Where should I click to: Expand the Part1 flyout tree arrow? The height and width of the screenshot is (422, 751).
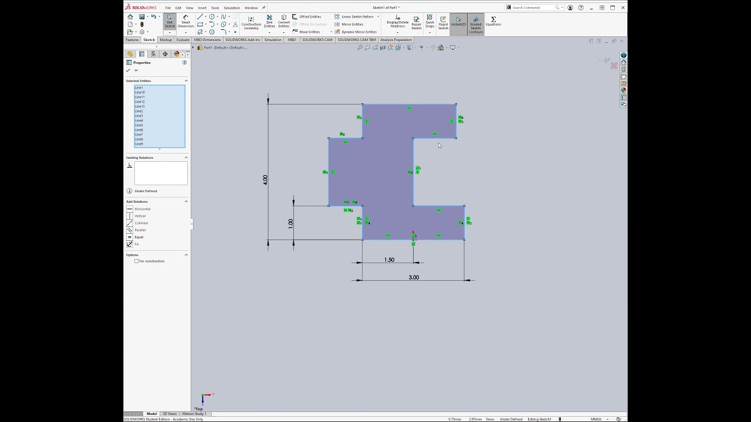(x=193, y=47)
